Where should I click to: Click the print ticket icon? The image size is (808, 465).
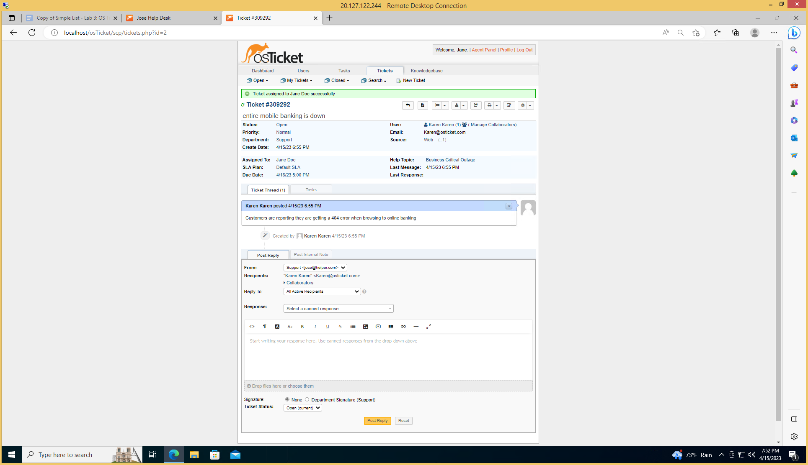click(x=489, y=105)
